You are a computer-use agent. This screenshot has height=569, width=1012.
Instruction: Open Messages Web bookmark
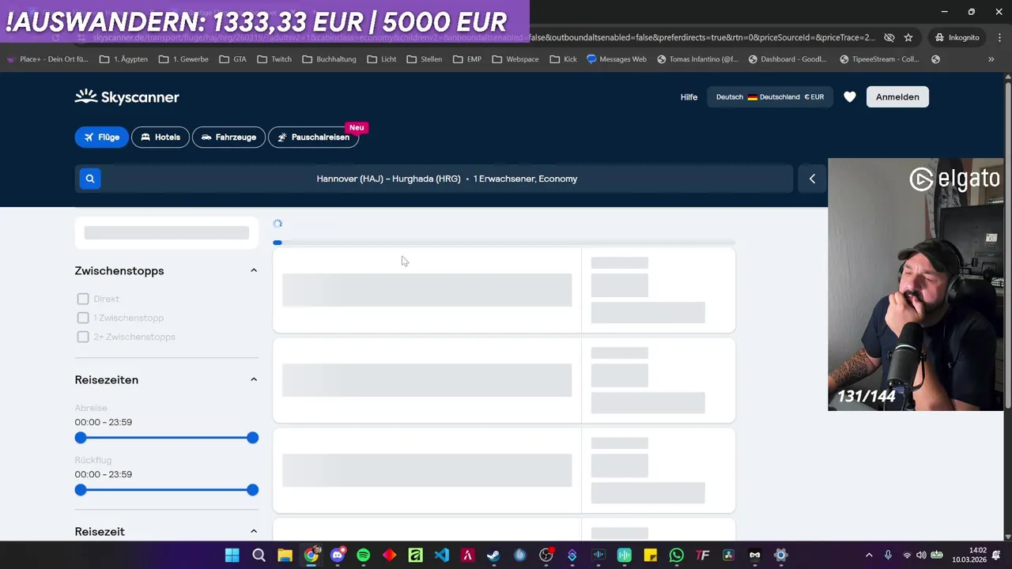point(616,59)
